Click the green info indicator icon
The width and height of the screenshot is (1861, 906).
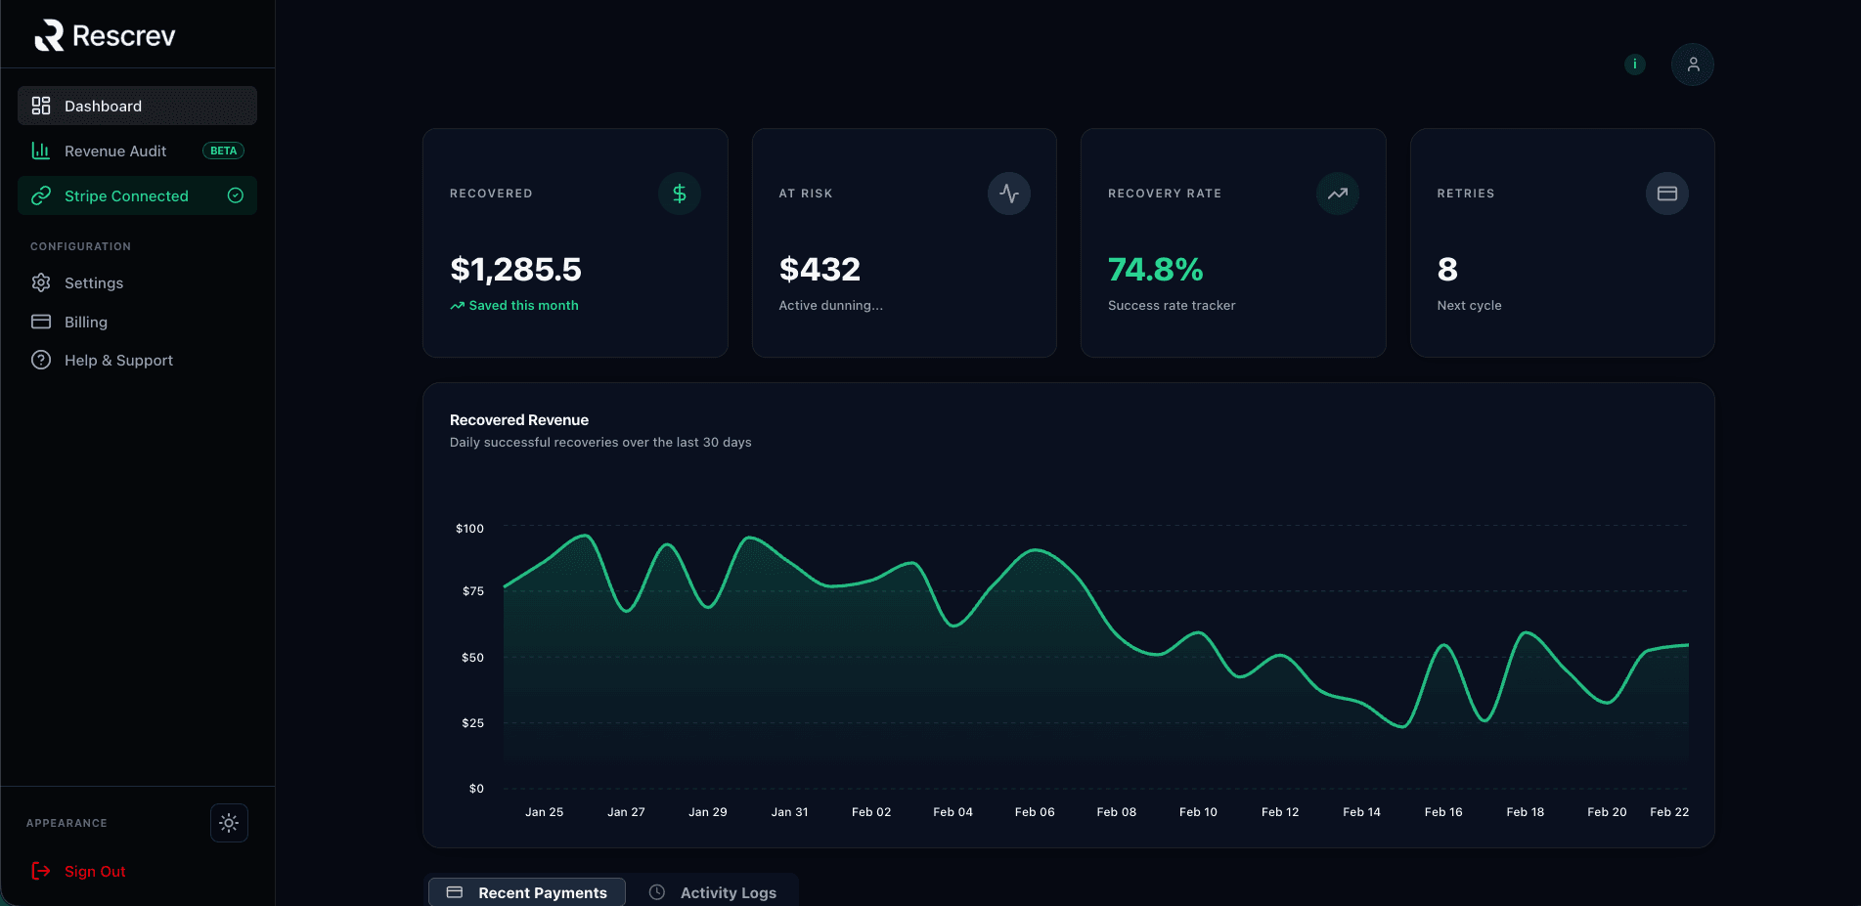pos(1634,65)
